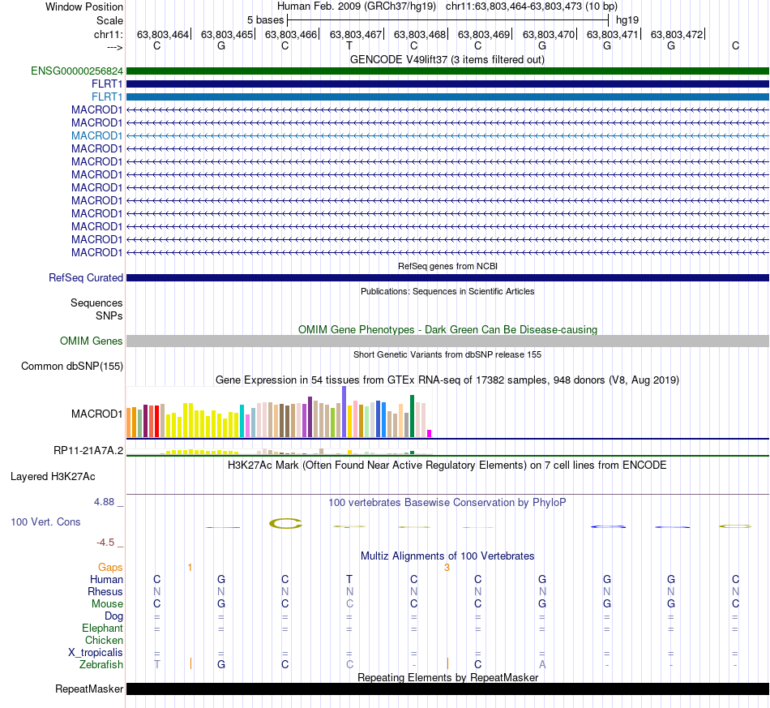Viewport: 770px width, 708px height.
Task: Click the Mouse species label
Action: coord(107,604)
